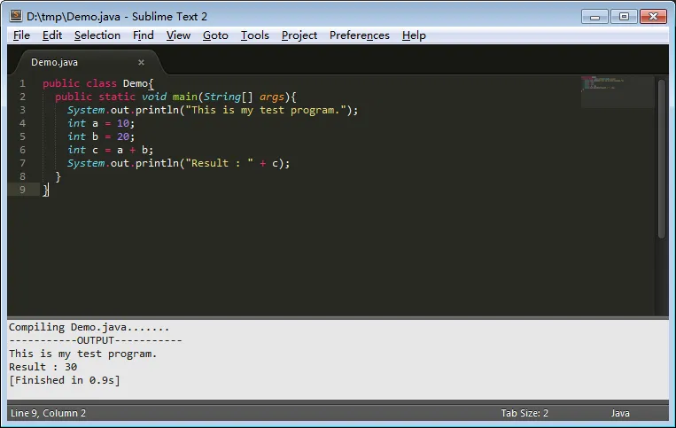This screenshot has width=676, height=428.
Task: Open the Help menu
Action: [414, 35]
